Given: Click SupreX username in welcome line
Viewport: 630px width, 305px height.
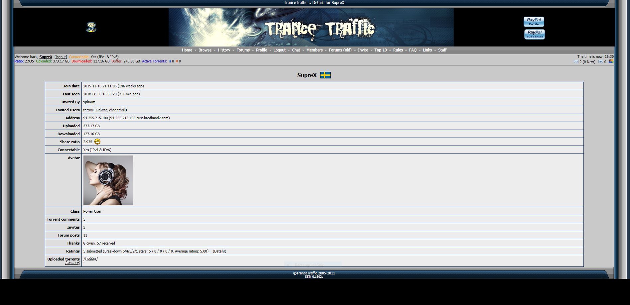Looking at the screenshot, I should click(x=46, y=57).
